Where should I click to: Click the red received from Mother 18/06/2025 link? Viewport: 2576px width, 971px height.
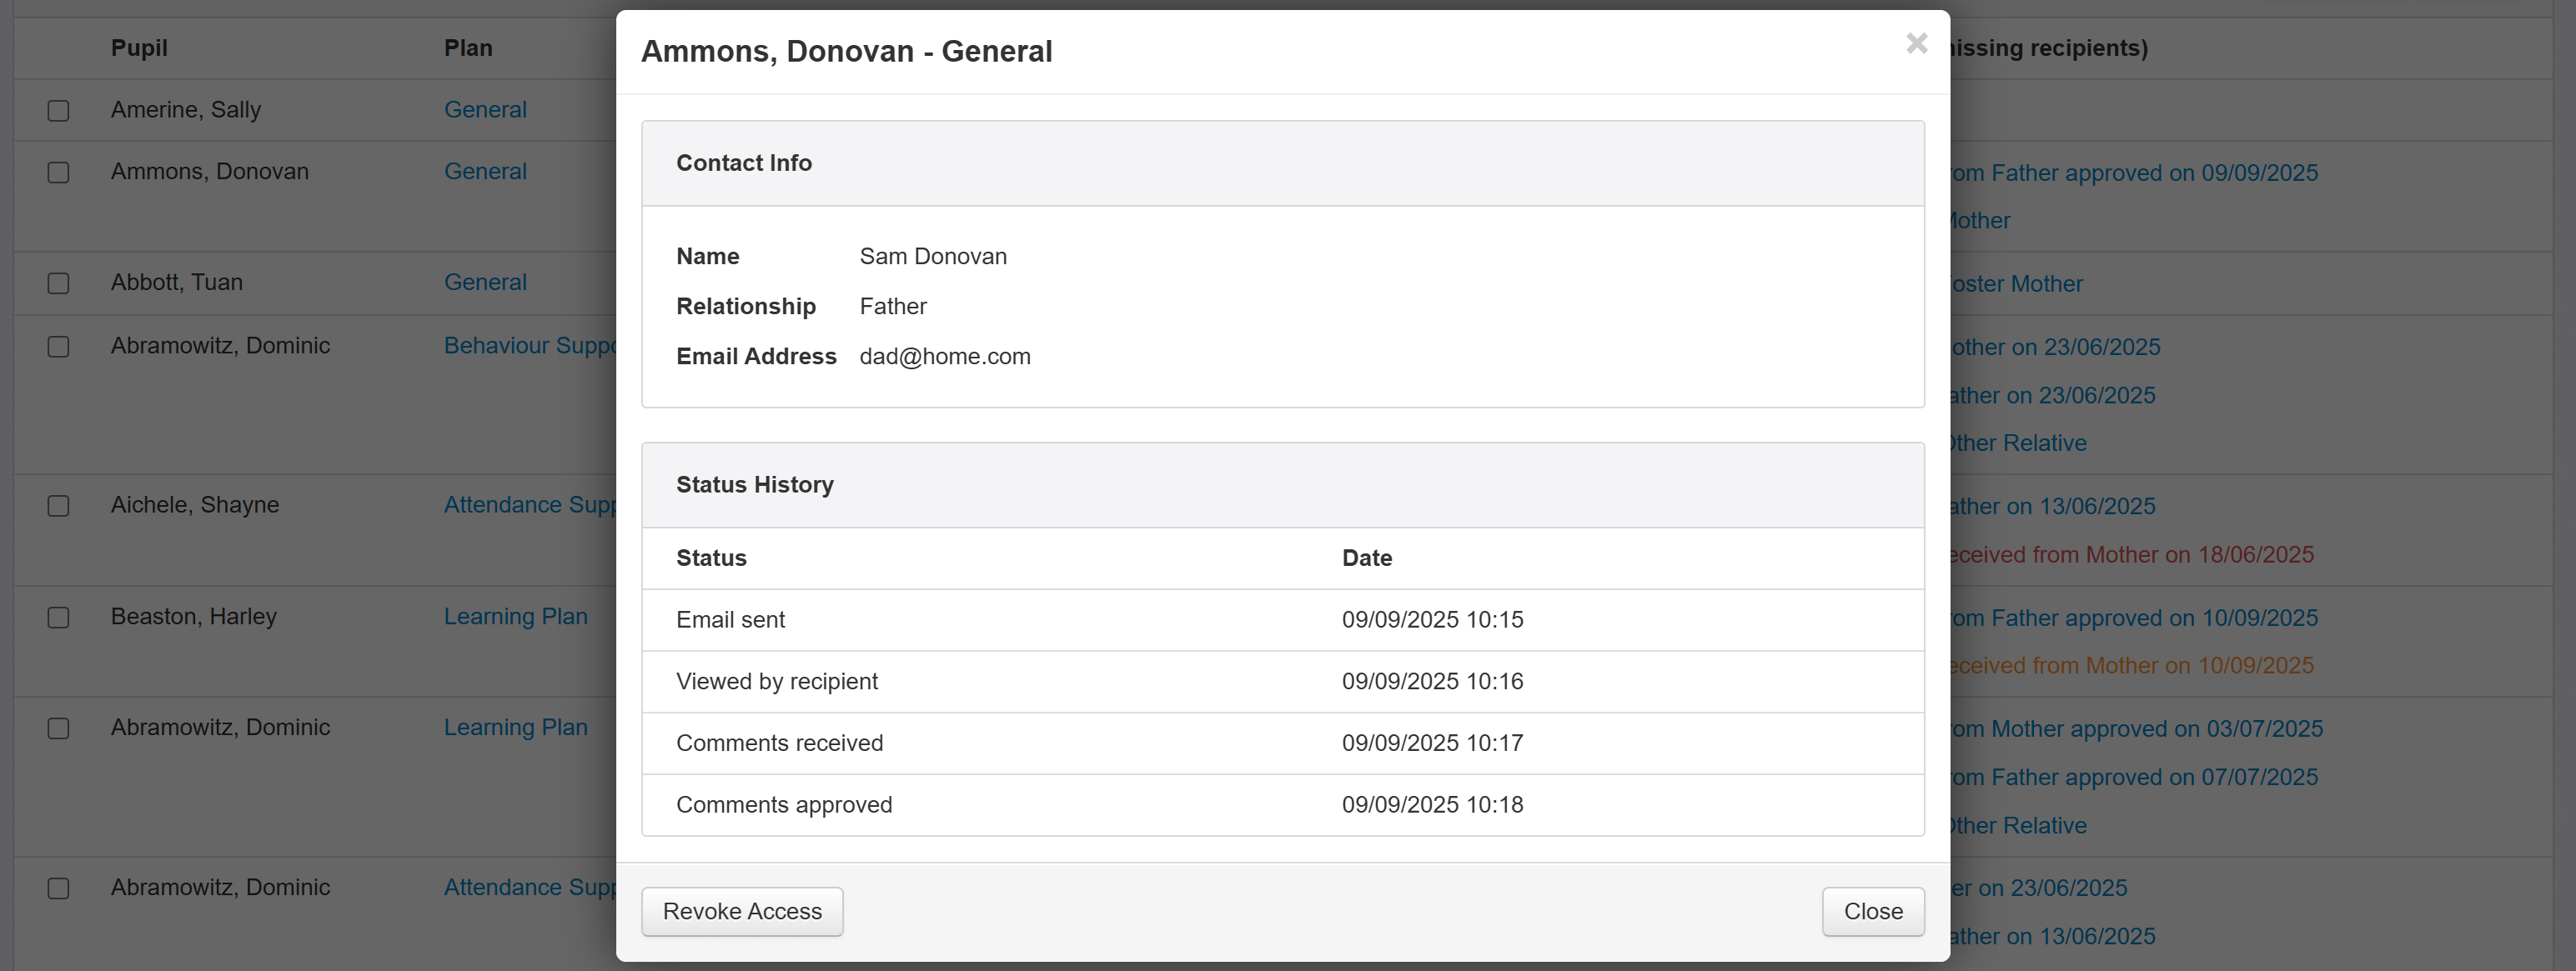pos(2132,554)
